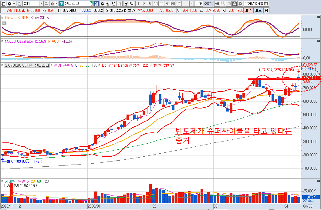Switch to monthly (월) chart period
Image resolution: width=321 pixels, height=210 pixels.
pyautogui.click(x=108, y=4)
